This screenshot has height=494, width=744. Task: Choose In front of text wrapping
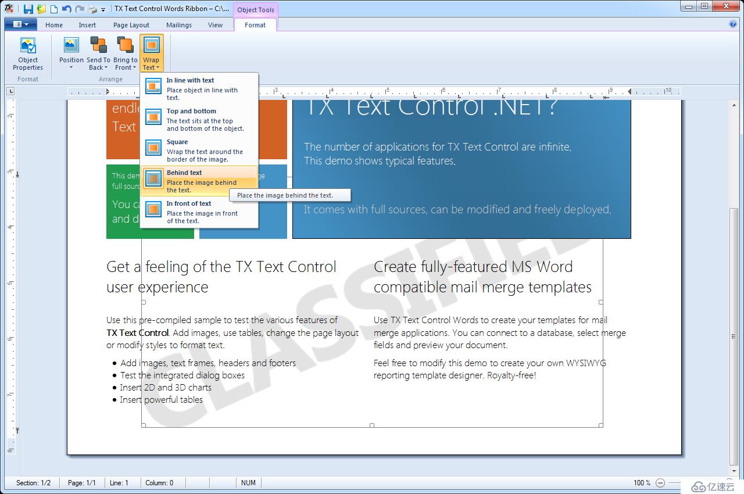tap(199, 212)
